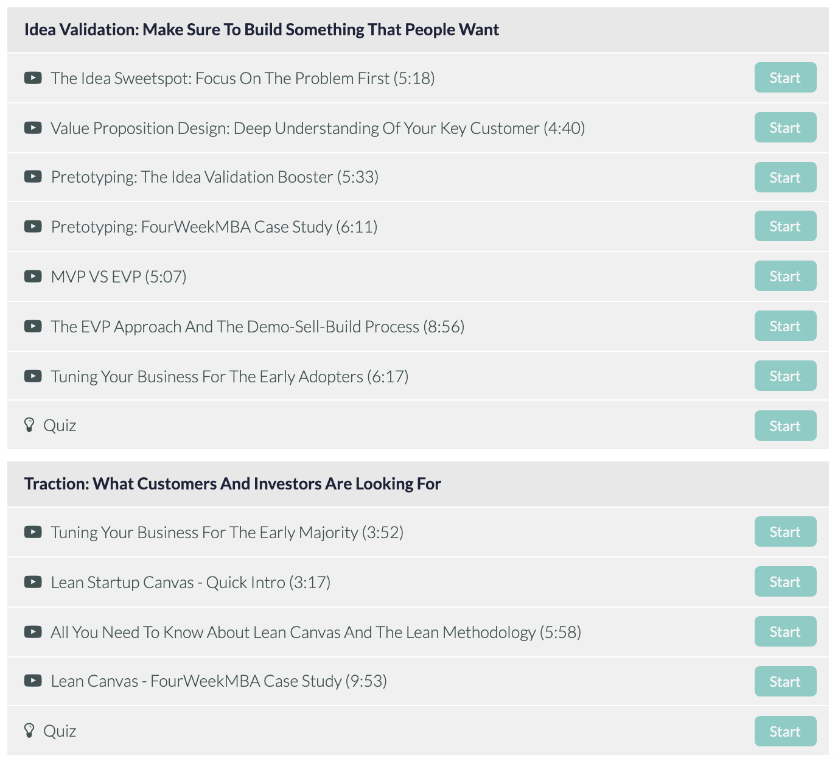Click video icon next to Value Proposition Design
This screenshot has height=761, width=835.
point(33,128)
